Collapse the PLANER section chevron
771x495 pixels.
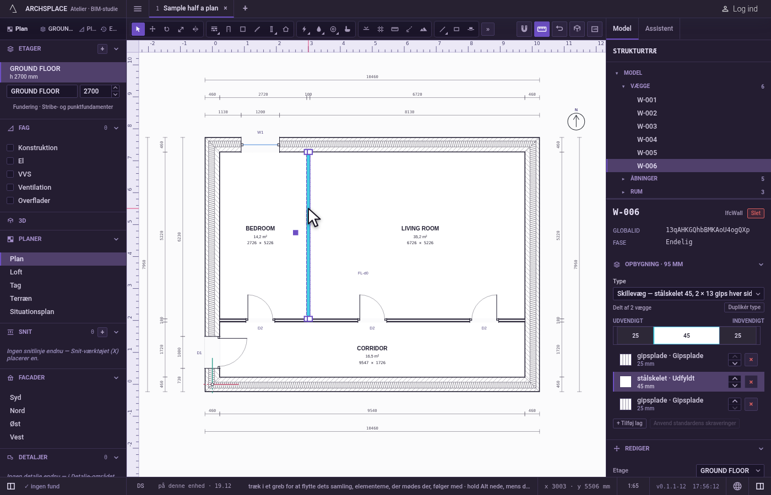tap(116, 239)
